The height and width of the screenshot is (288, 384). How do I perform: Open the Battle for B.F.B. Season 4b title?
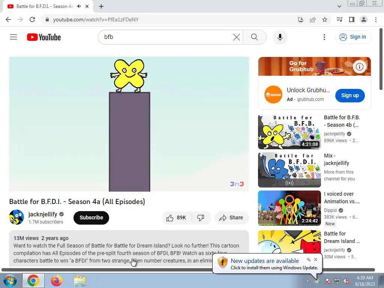tap(342, 121)
